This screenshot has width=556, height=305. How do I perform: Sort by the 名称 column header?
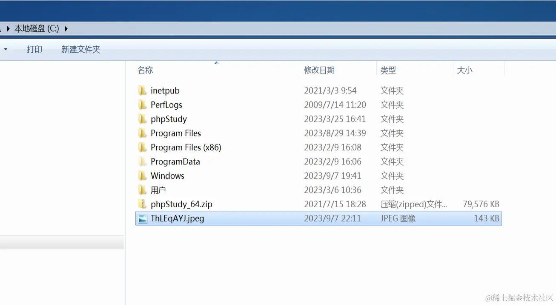[145, 70]
